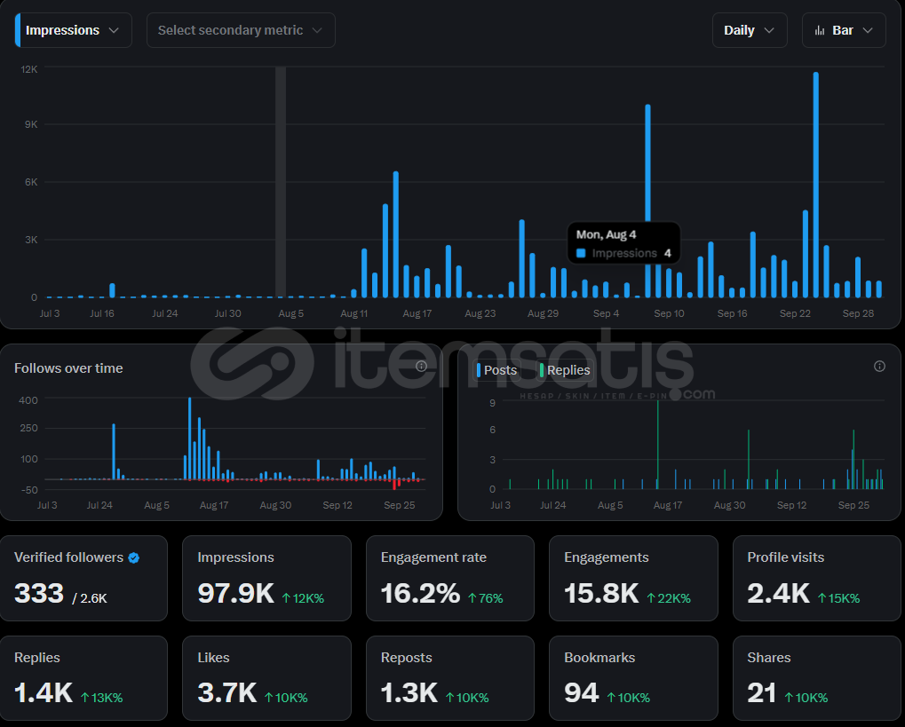
Task: Select the Engagement rate stat card
Action: [449, 578]
